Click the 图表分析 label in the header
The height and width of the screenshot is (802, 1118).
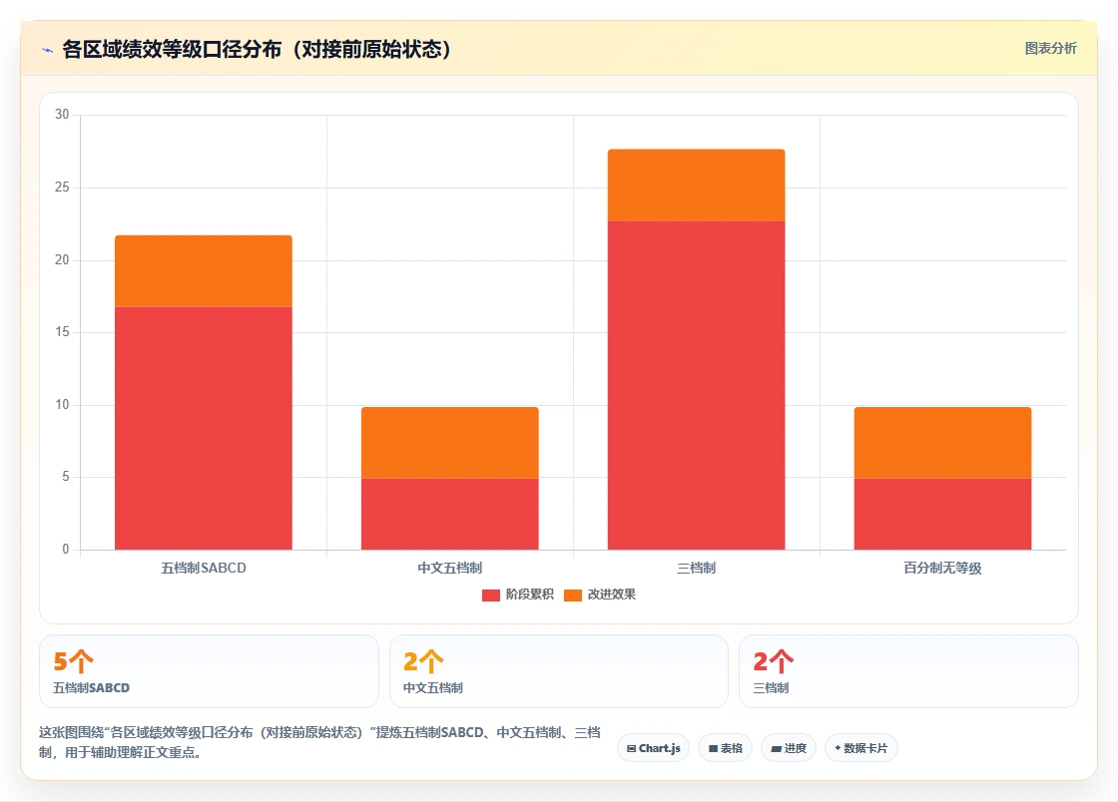coord(1050,49)
